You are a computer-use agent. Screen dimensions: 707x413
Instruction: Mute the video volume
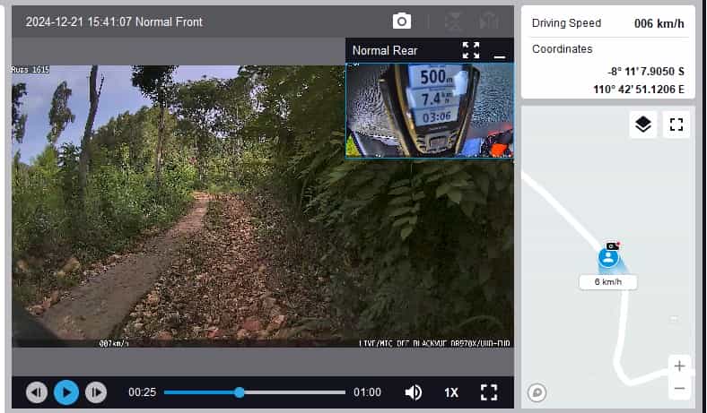coord(414,392)
